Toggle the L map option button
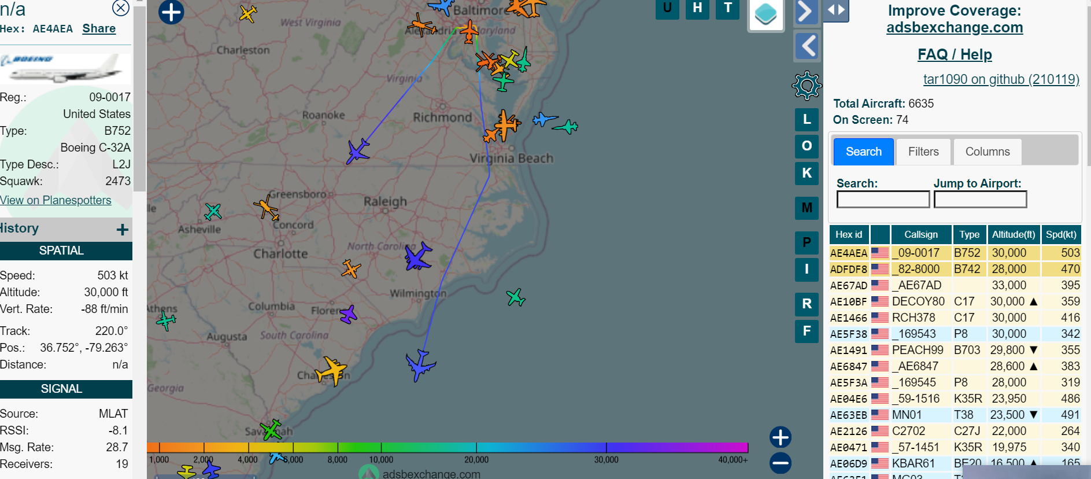The height and width of the screenshot is (479, 1091). click(x=807, y=120)
